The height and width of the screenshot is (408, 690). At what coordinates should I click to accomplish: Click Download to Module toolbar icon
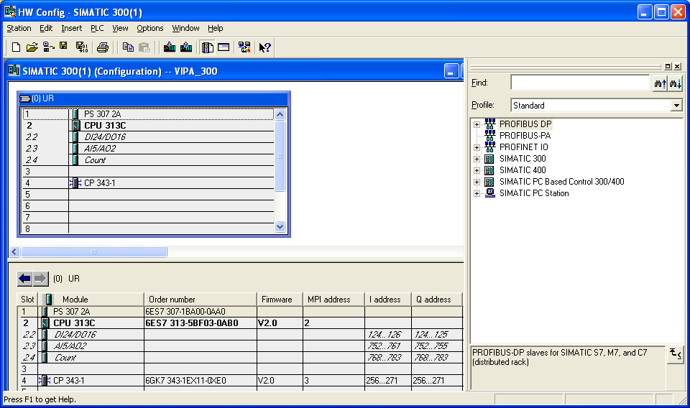point(170,47)
